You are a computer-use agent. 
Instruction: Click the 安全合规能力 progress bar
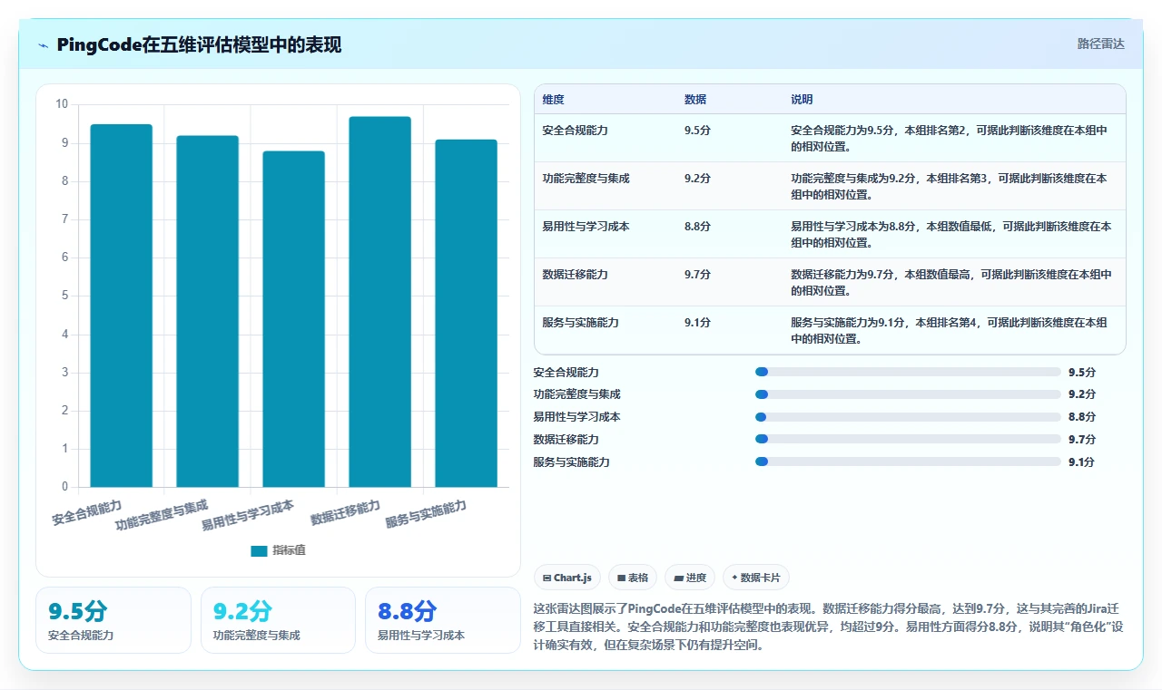(x=908, y=372)
